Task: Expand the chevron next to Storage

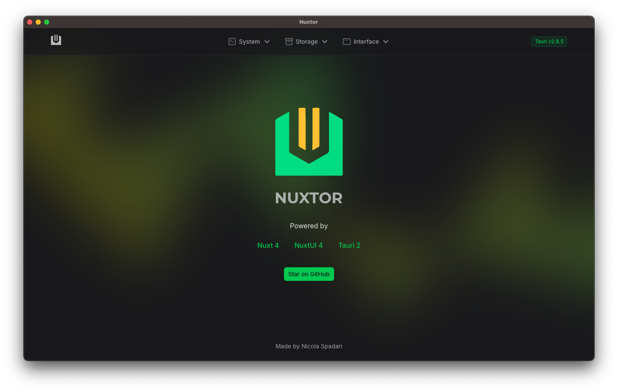Action: coord(325,42)
